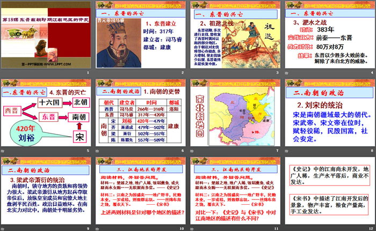Viewport: 376px width, 231px height.
Task: Click animation star icon under slide 11
Action: (192, 229)
